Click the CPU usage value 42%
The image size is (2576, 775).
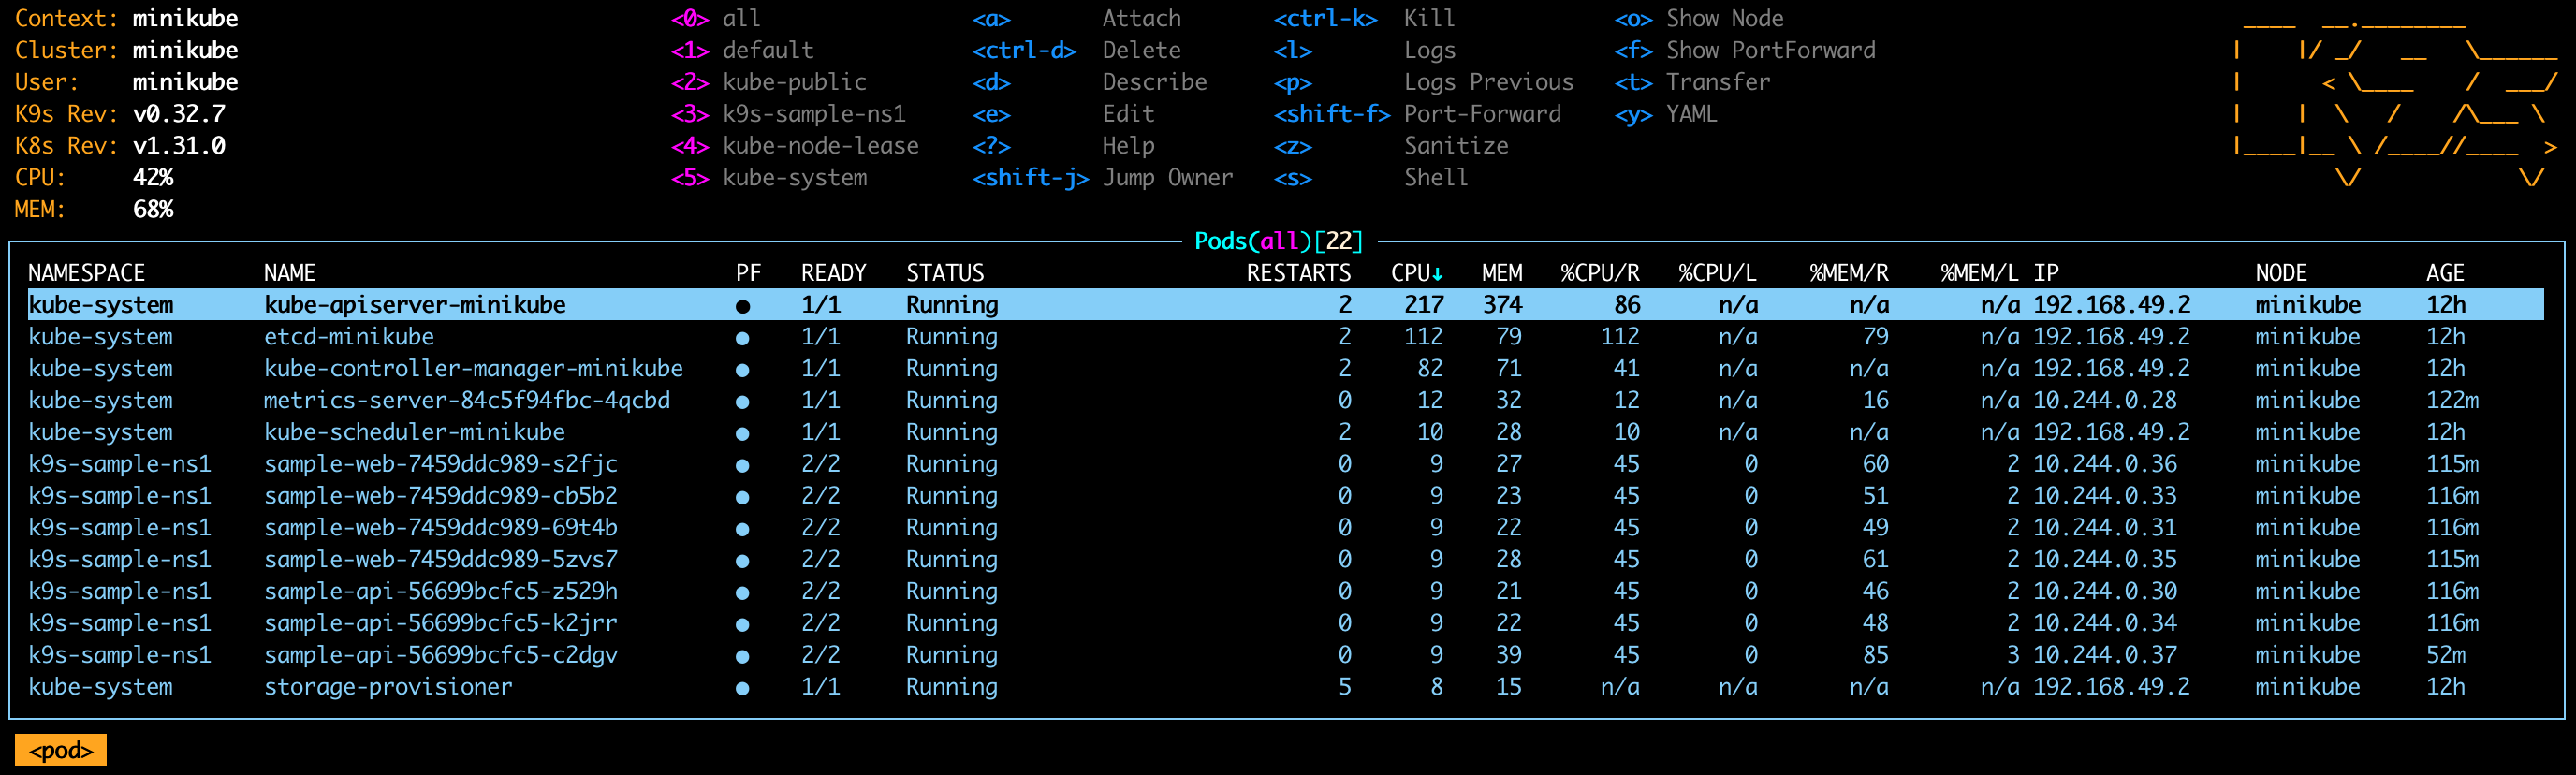click(153, 178)
